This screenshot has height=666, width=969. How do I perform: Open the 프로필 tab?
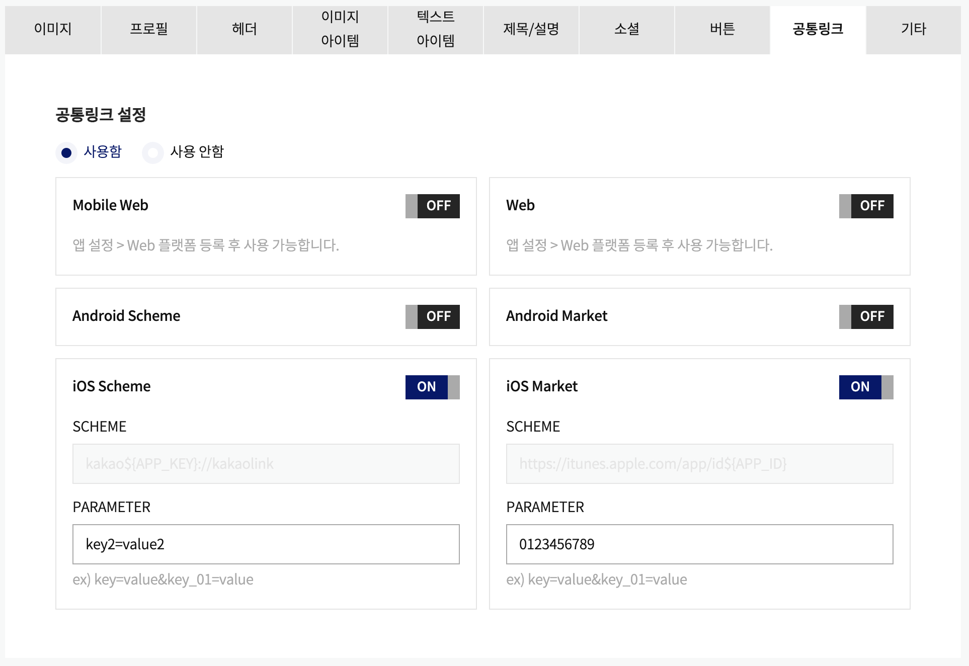coord(148,29)
